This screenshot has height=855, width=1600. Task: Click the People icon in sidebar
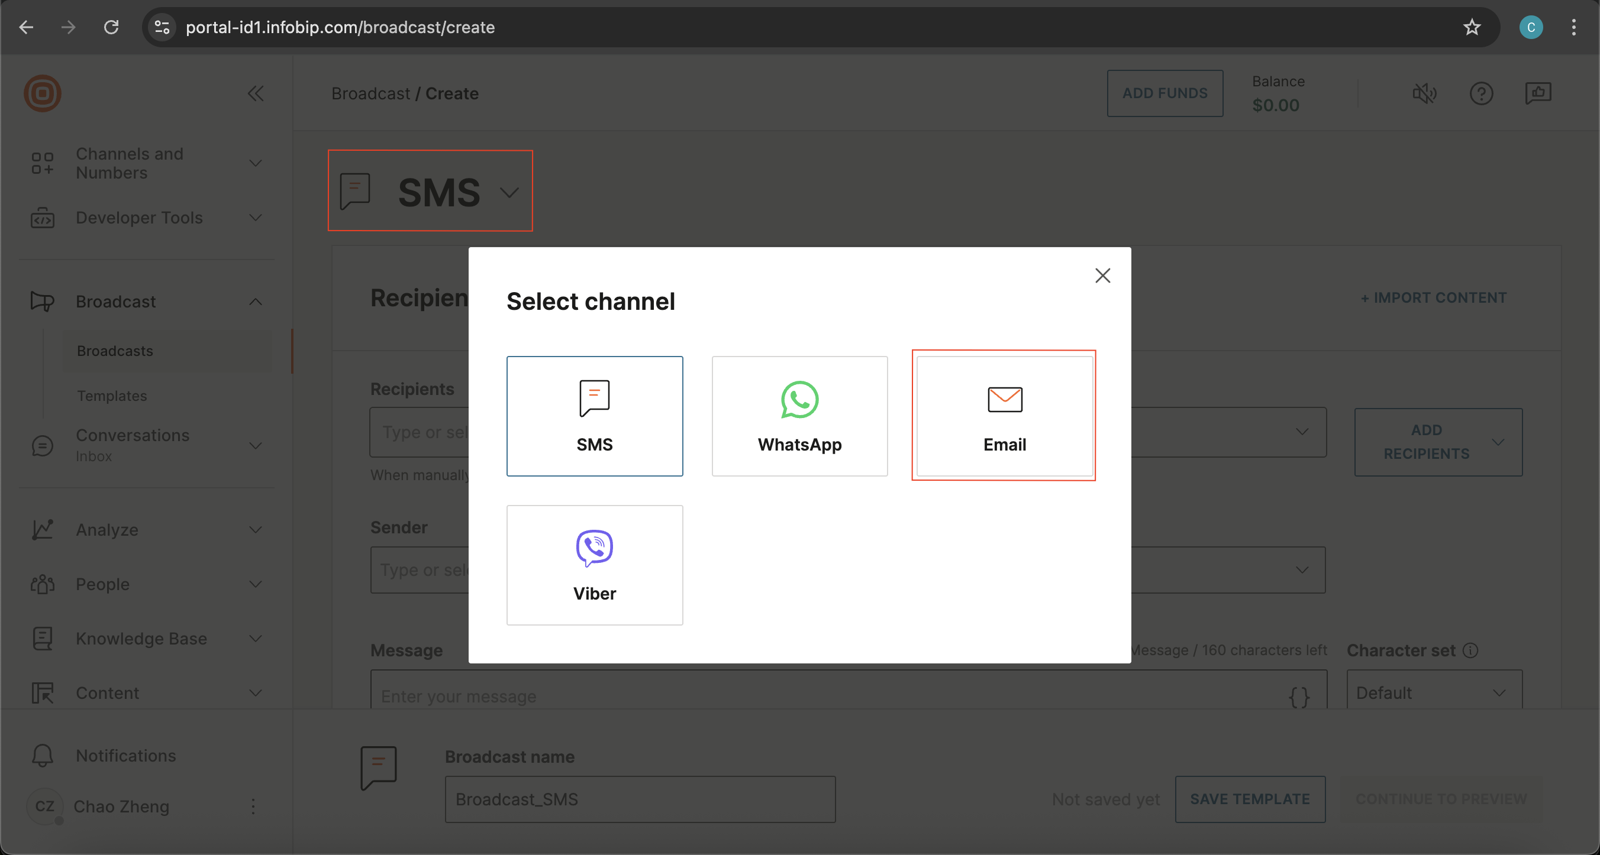point(42,584)
